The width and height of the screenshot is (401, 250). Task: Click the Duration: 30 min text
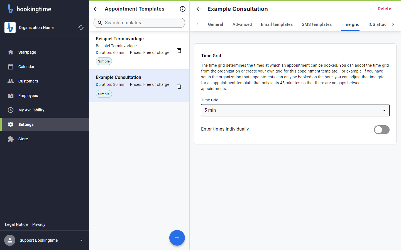(x=111, y=84)
